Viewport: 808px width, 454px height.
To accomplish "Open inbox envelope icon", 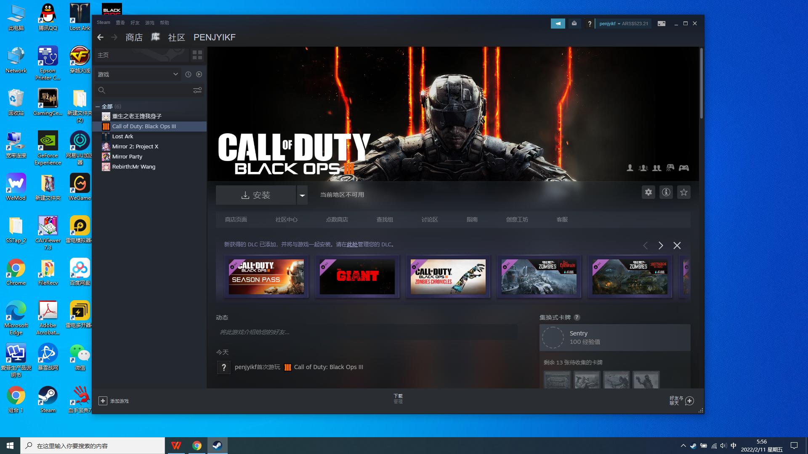I will tap(574, 24).
